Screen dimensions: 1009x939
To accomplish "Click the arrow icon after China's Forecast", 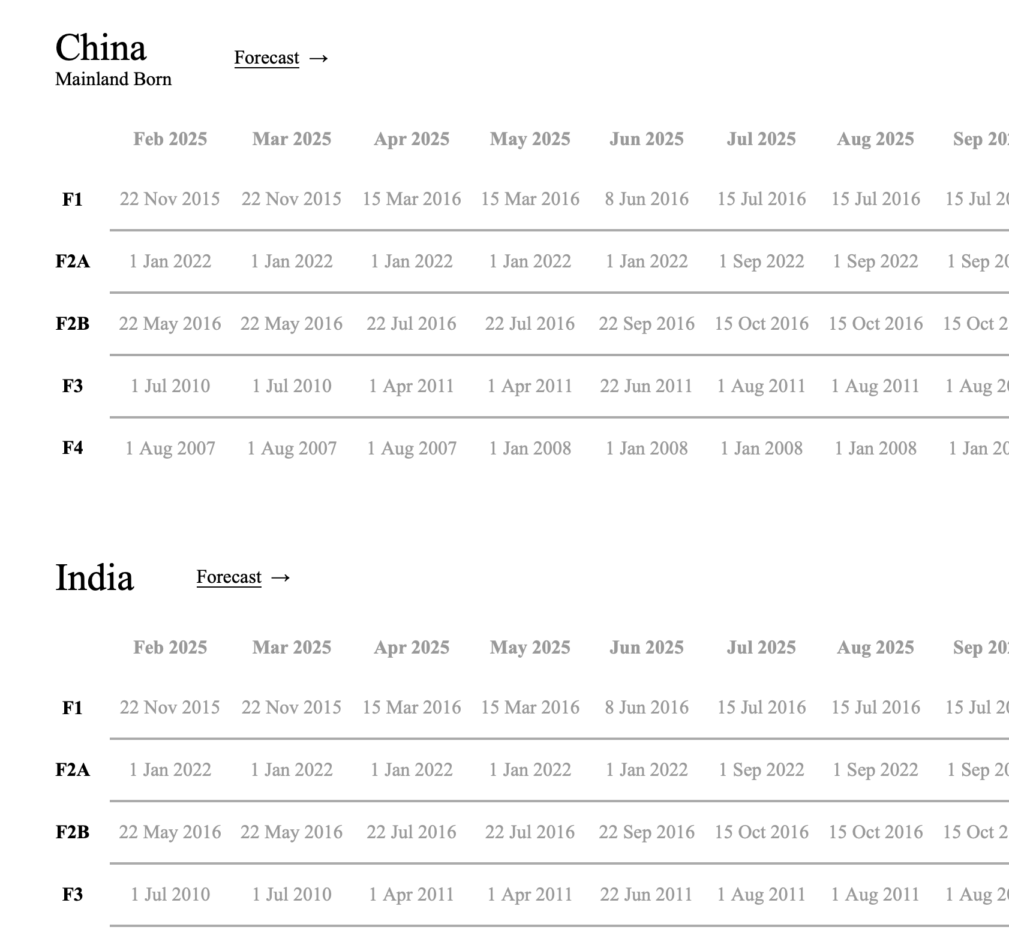I will pyautogui.click(x=319, y=58).
